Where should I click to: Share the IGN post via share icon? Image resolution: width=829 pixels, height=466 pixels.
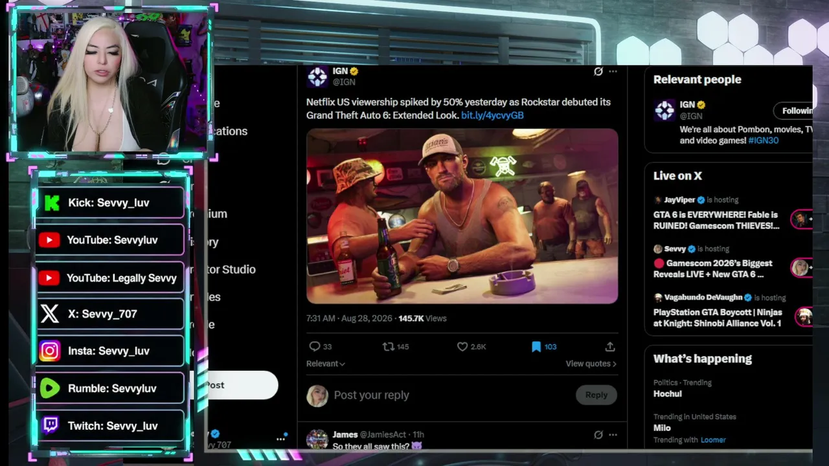609,347
